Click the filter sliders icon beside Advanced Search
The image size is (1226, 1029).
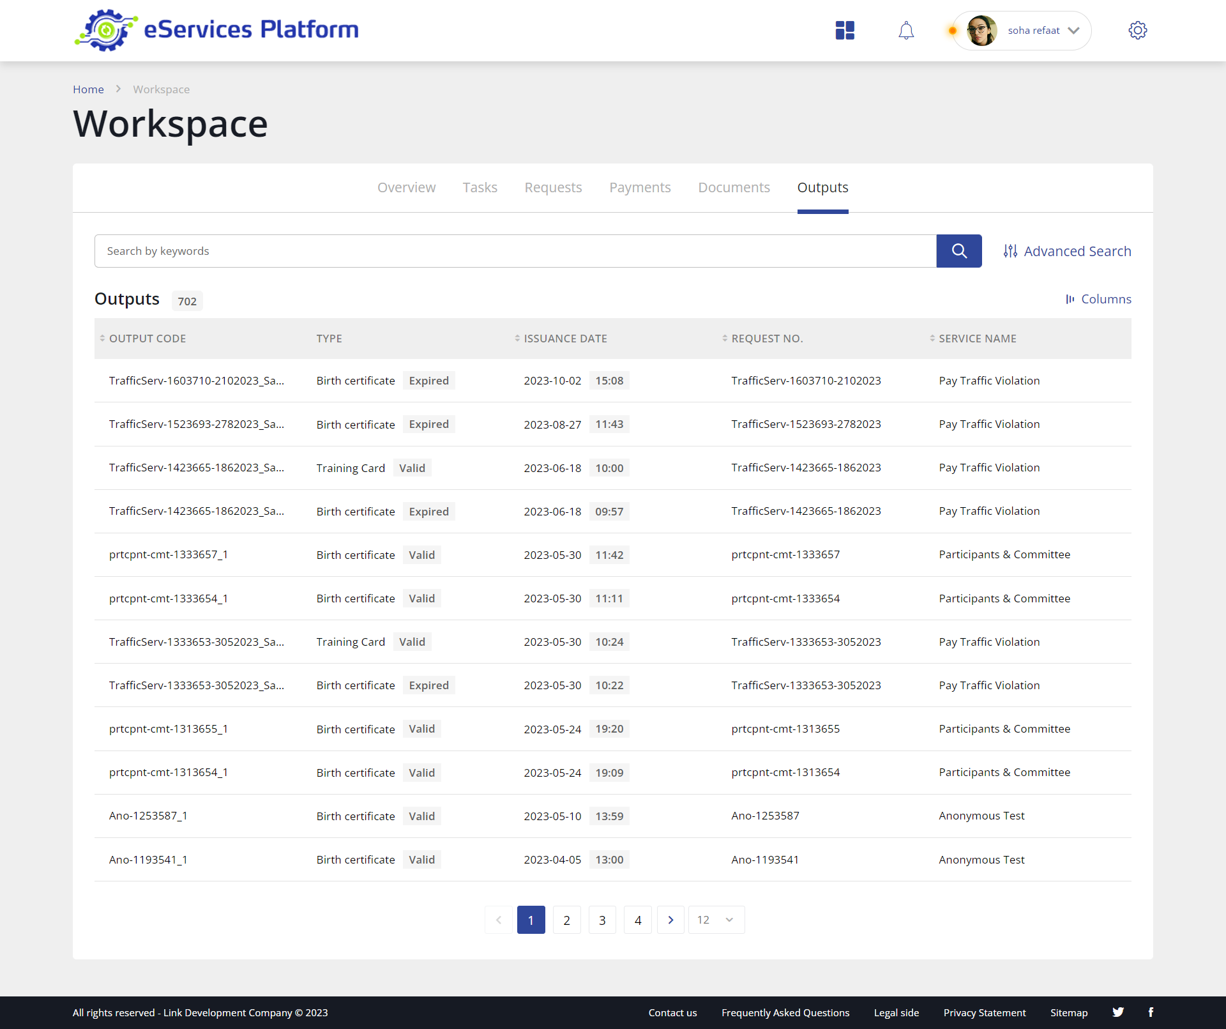(x=1011, y=250)
